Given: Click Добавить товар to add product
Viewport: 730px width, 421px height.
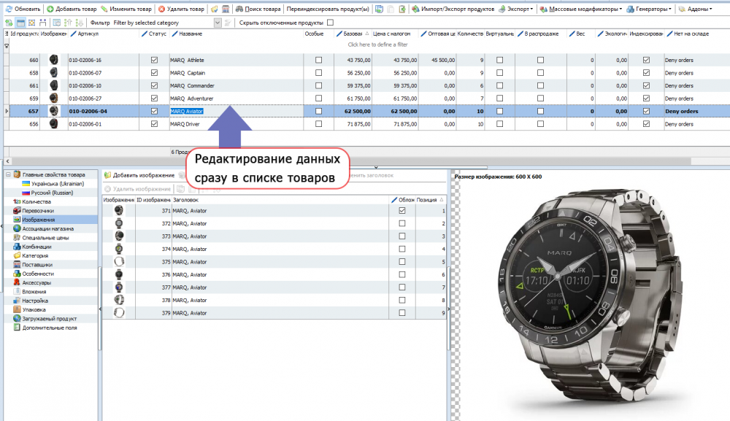Looking at the screenshot, I should 72,9.
